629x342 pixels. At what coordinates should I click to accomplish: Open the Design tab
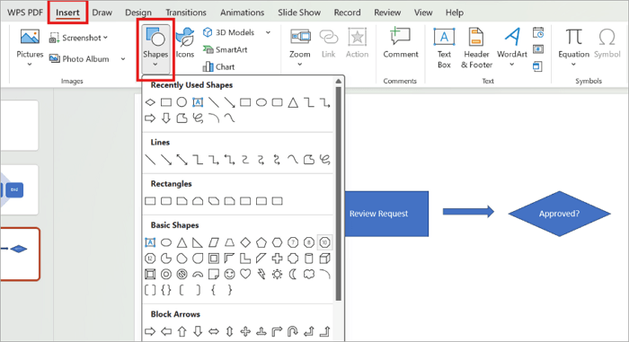[138, 13]
